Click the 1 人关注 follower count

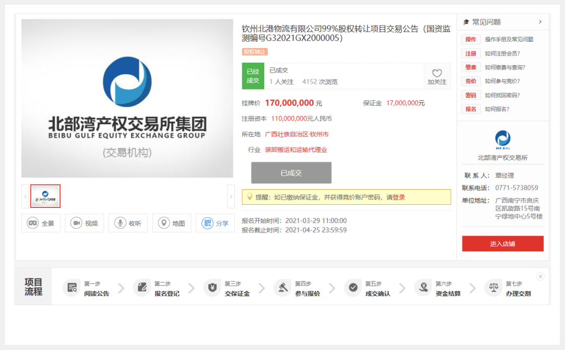tap(281, 82)
